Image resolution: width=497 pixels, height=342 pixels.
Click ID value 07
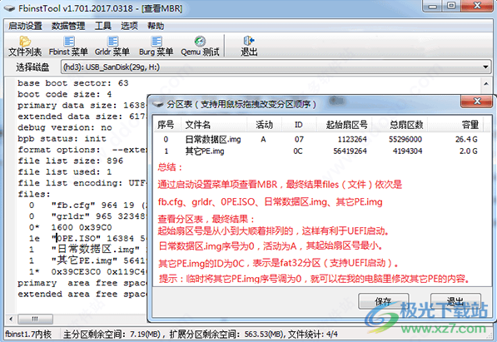point(299,139)
